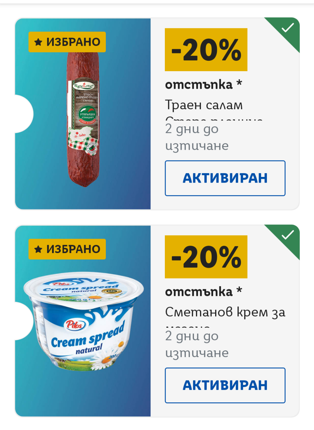Tap 'отстъпка *' text on cream spread coupon
This screenshot has height=430, width=314.
204,292
